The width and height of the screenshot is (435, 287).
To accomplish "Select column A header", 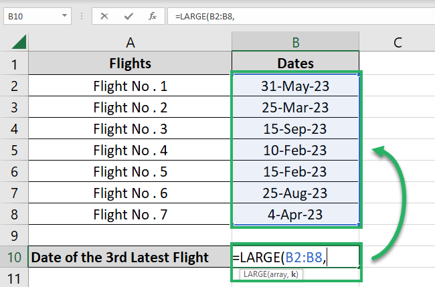I will (130, 42).
